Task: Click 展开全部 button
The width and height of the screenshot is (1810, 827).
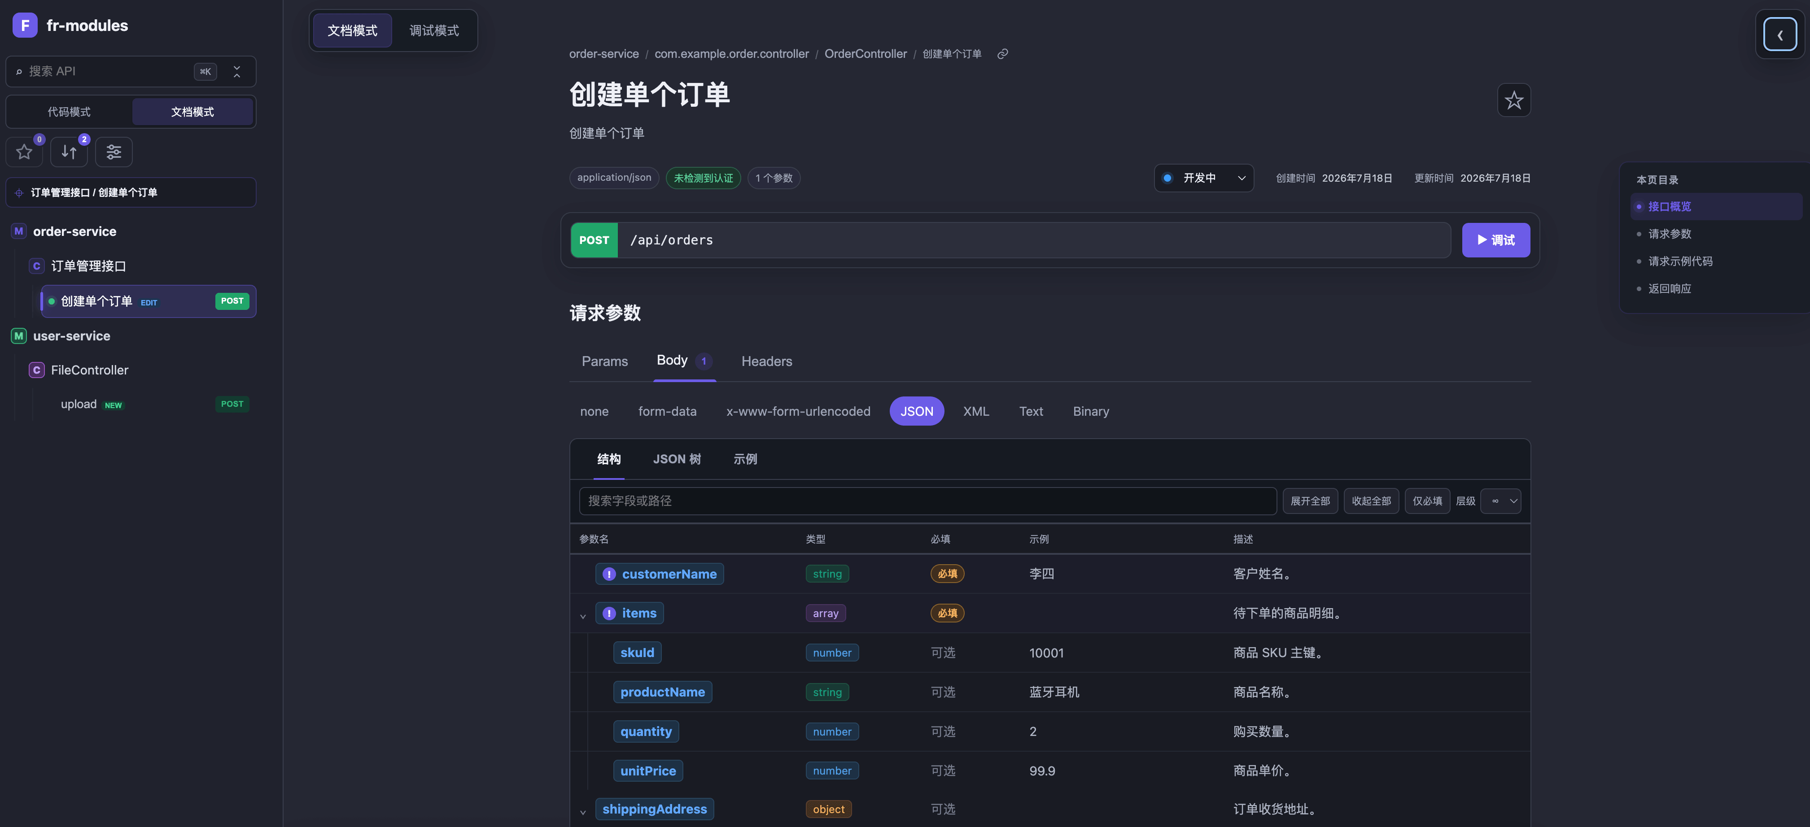Action: pos(1310,501)
